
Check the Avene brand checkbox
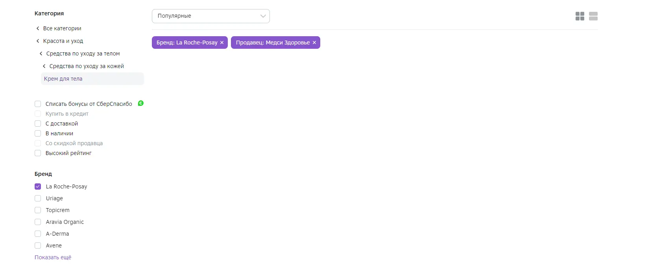click(x=38, y=246)
